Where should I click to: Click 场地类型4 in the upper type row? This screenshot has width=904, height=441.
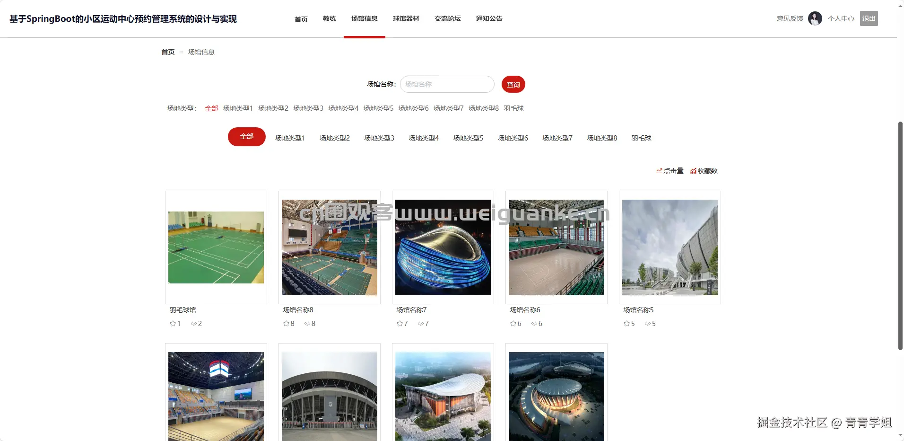(344, 108)
